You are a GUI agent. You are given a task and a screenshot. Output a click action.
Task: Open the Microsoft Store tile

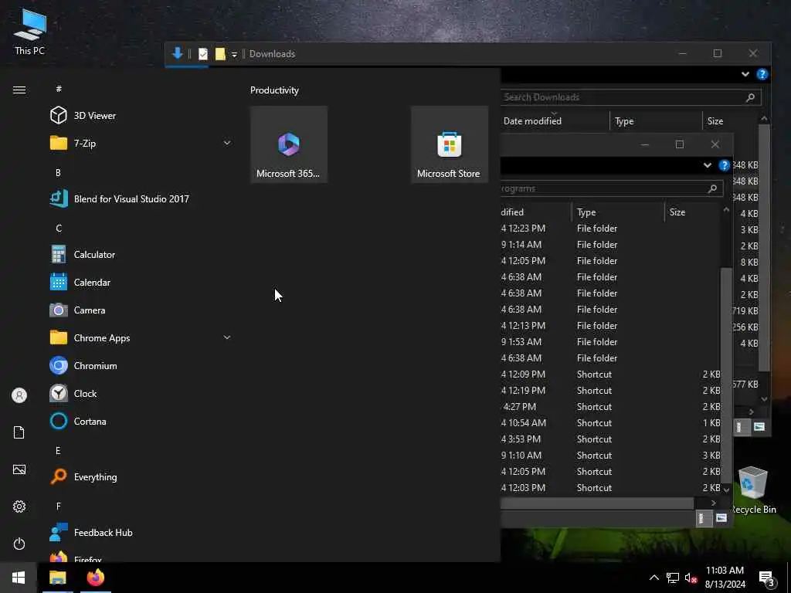point(450,144)
